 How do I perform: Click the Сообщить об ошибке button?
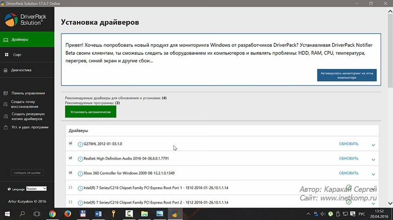click(x=27, y=173)
